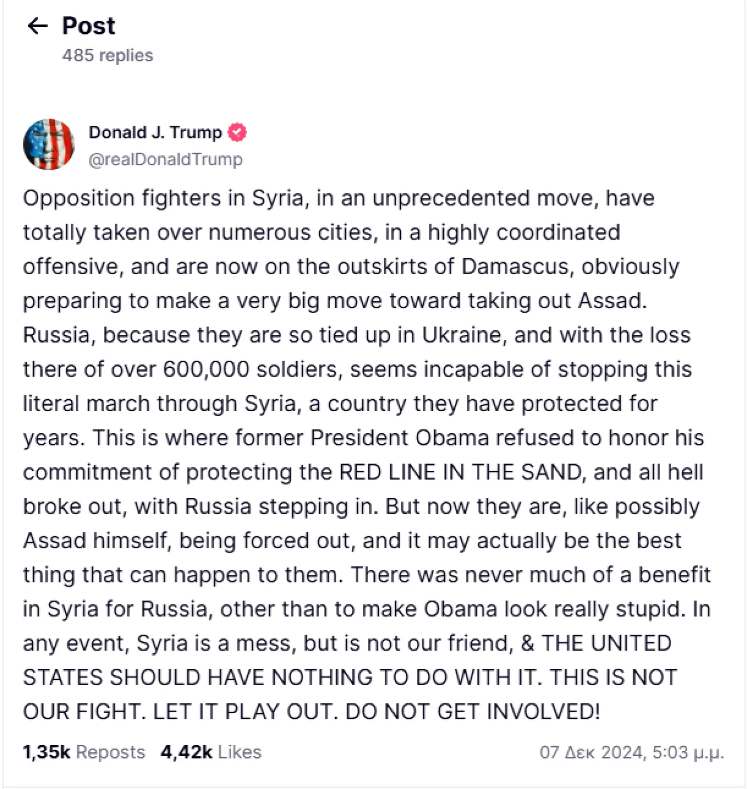747x789 pixels.
Task: Open the @realDonaldTrump handle link
Action: [165, 159]
